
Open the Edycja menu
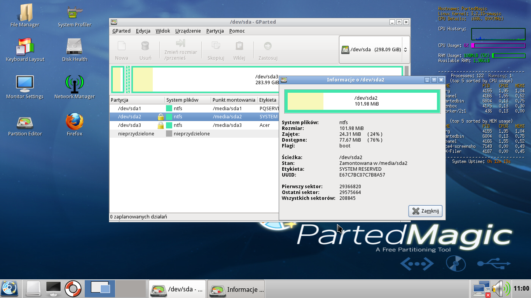[x=143, y=31]
